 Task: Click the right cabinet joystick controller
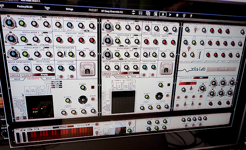tap(159, 96)
